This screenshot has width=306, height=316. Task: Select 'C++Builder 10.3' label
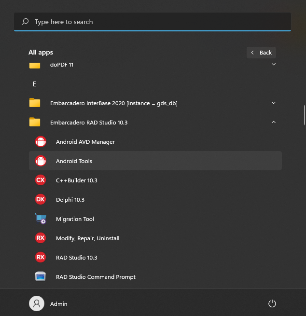(77, 180)
